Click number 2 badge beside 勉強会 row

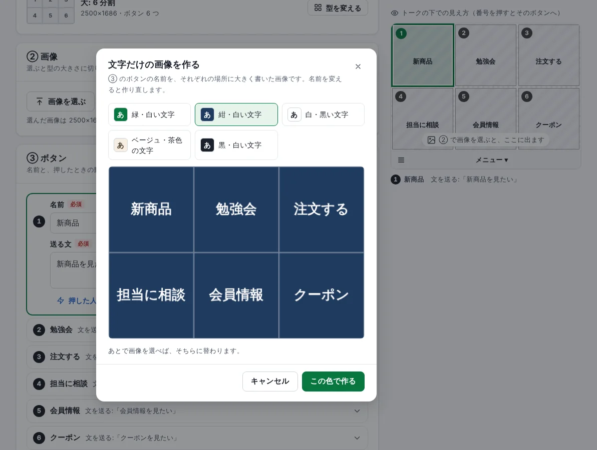click(39, 330)
